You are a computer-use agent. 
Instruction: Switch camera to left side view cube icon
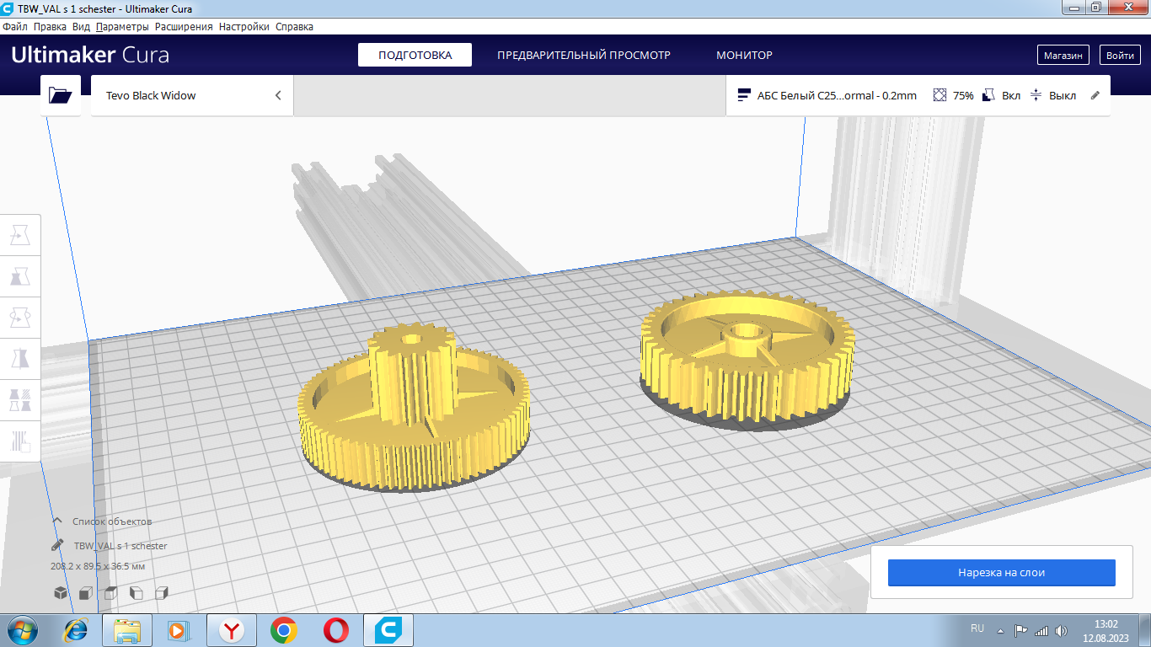[x=137, y=593]
